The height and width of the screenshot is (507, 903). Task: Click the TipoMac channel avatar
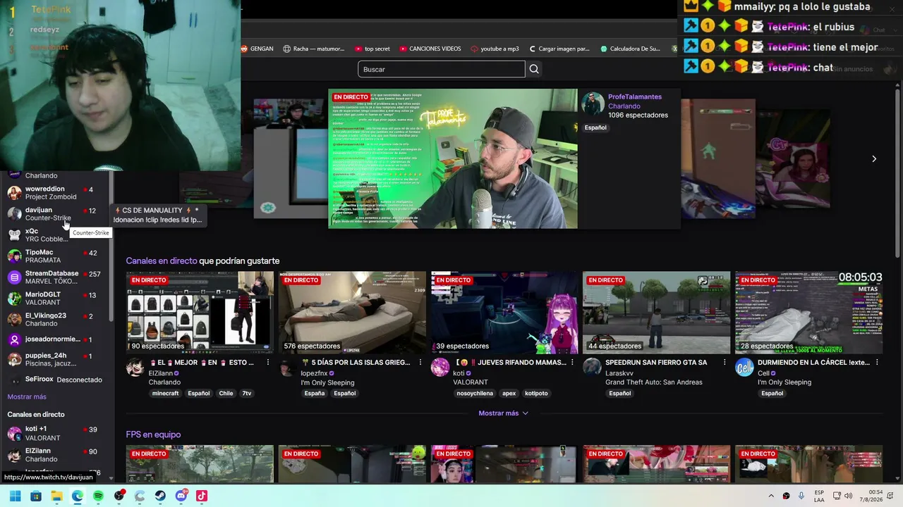coord(14,256)
